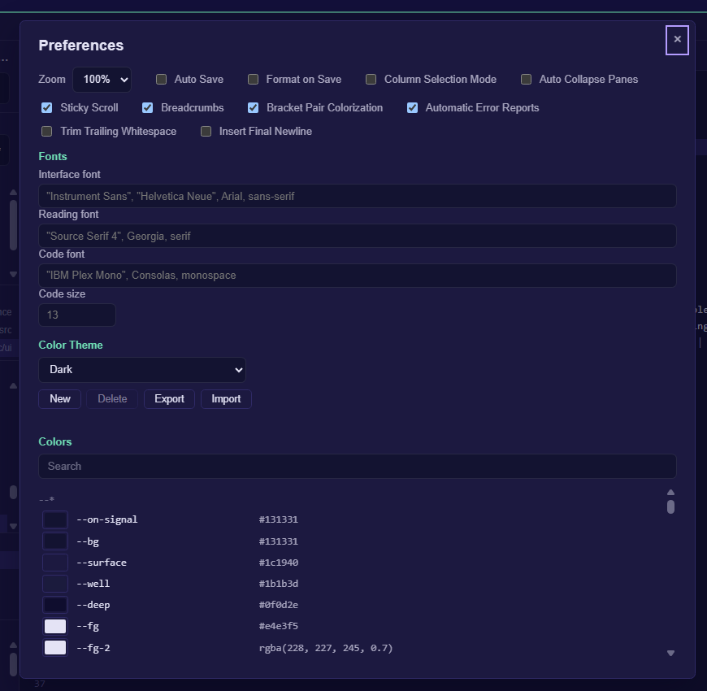This screenshot has width=707, height=691.
Task: Click the #e4e3f5 color value
Action: [x=278, y=626]
